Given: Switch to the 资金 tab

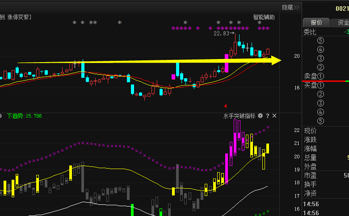Looking at the screenshot, I should (341, 22).
